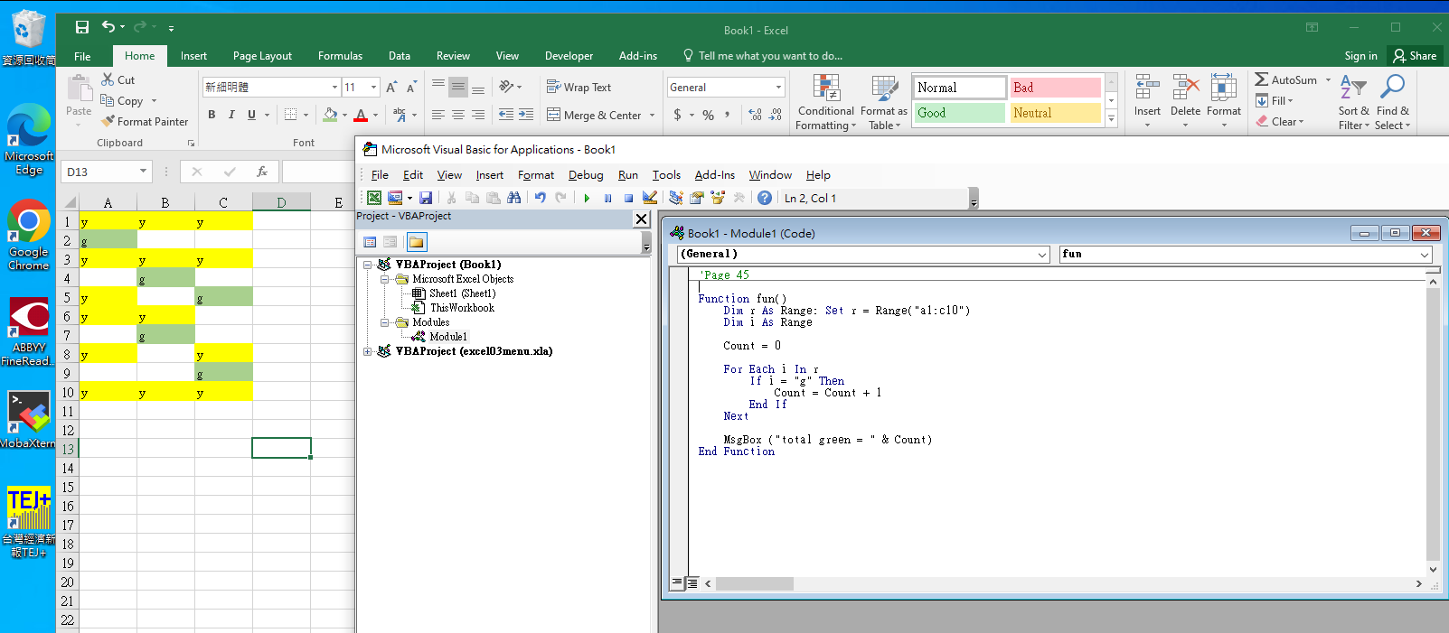The image size is (1449, 633).
Task: Click the Format Painter button
Action: (145, 122)
